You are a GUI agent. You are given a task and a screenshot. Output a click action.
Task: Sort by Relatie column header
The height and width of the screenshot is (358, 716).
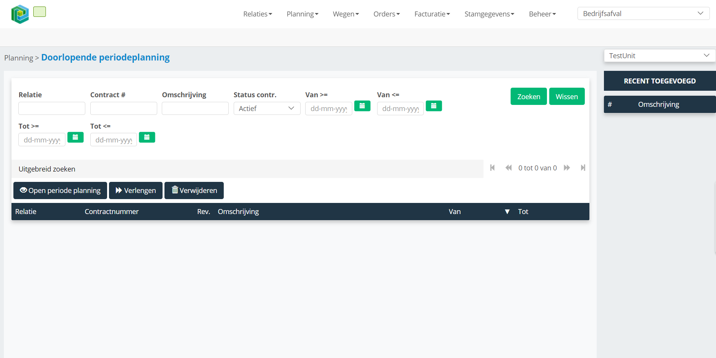26,212
